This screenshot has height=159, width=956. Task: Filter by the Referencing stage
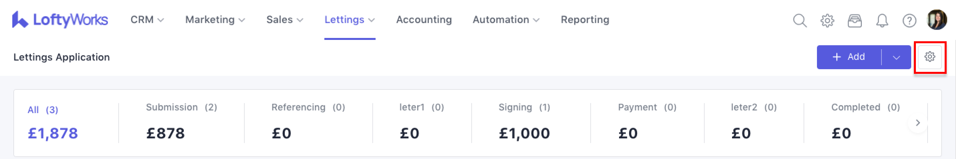[308, 122]
